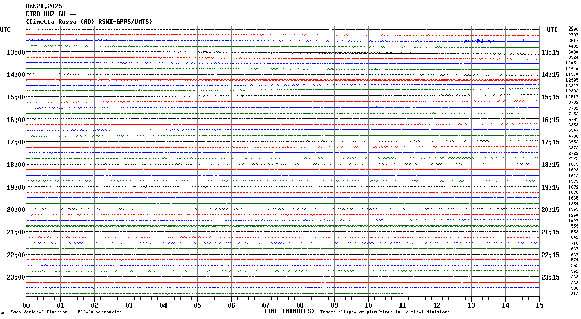Click the amplitude value 3517
The image size is (581, 319).
coord(573,41)
